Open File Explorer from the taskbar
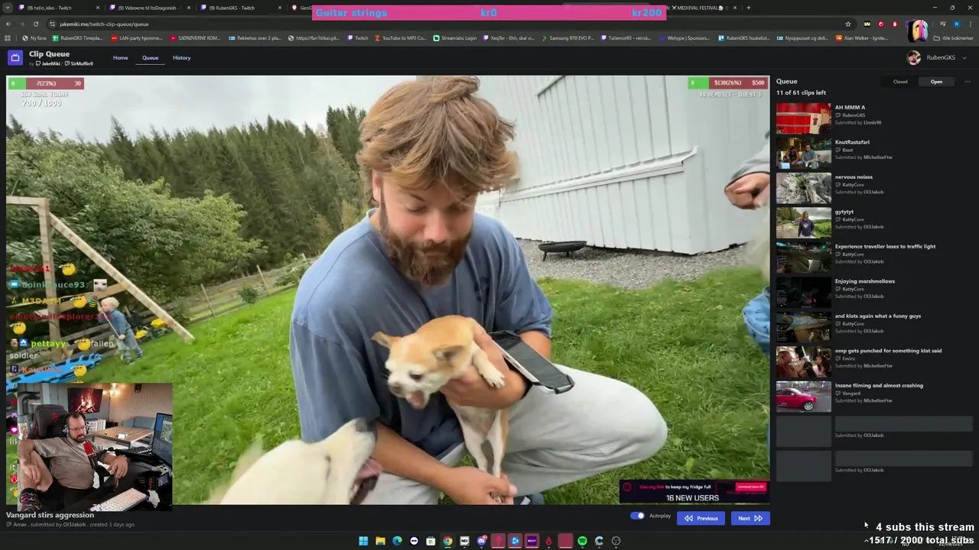979x550 pixels. coord(380,541)
